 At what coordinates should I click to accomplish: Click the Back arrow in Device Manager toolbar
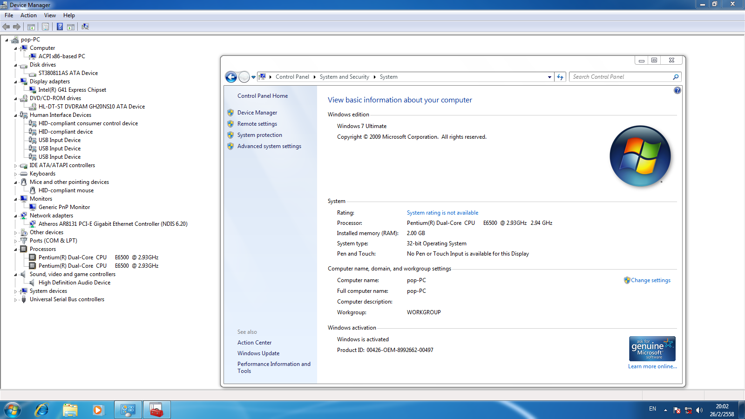click(6, 27)
